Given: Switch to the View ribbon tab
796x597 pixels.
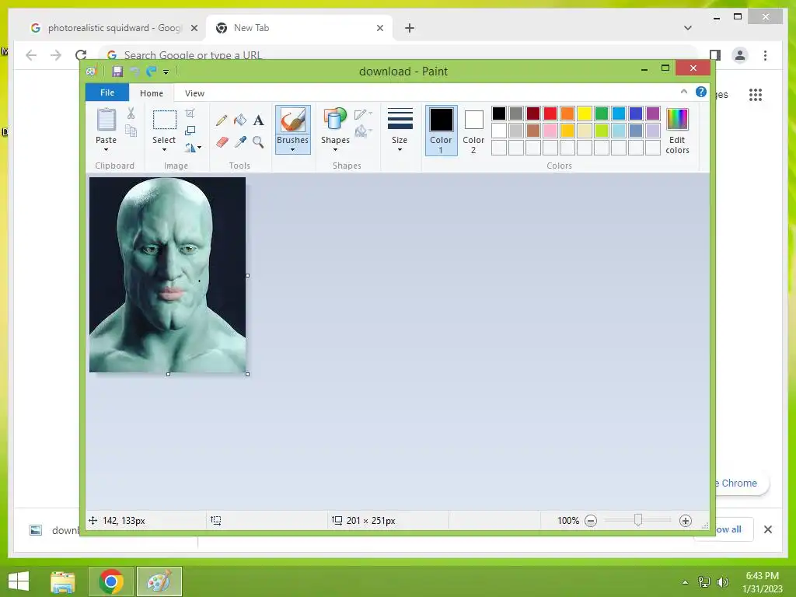Looking at the screenshot, I should click(194, 93).
